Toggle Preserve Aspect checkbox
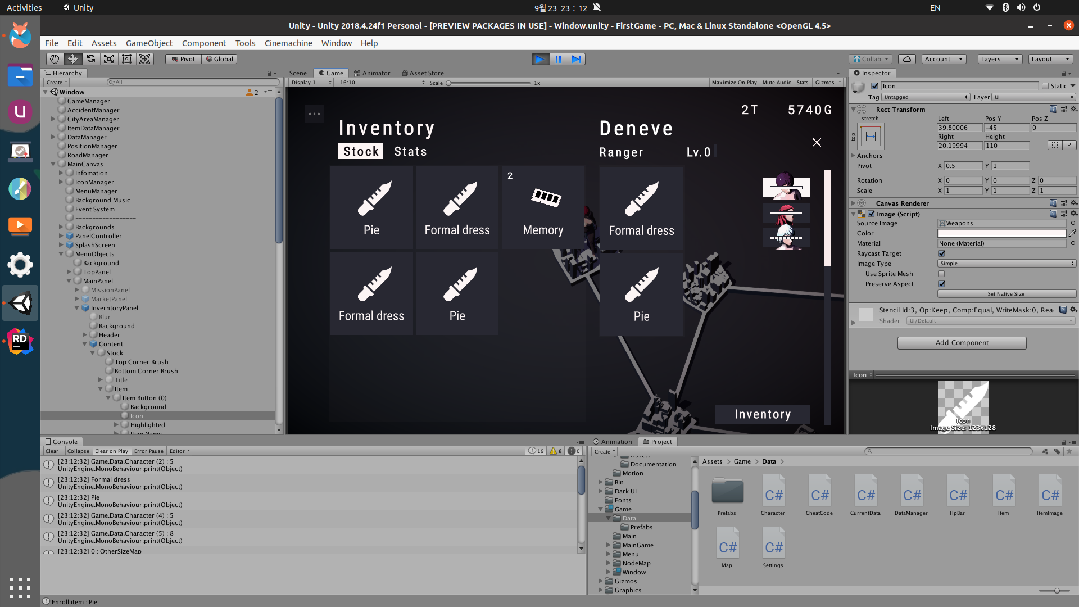The image size is (1079, 607). (x=941, y=284)
